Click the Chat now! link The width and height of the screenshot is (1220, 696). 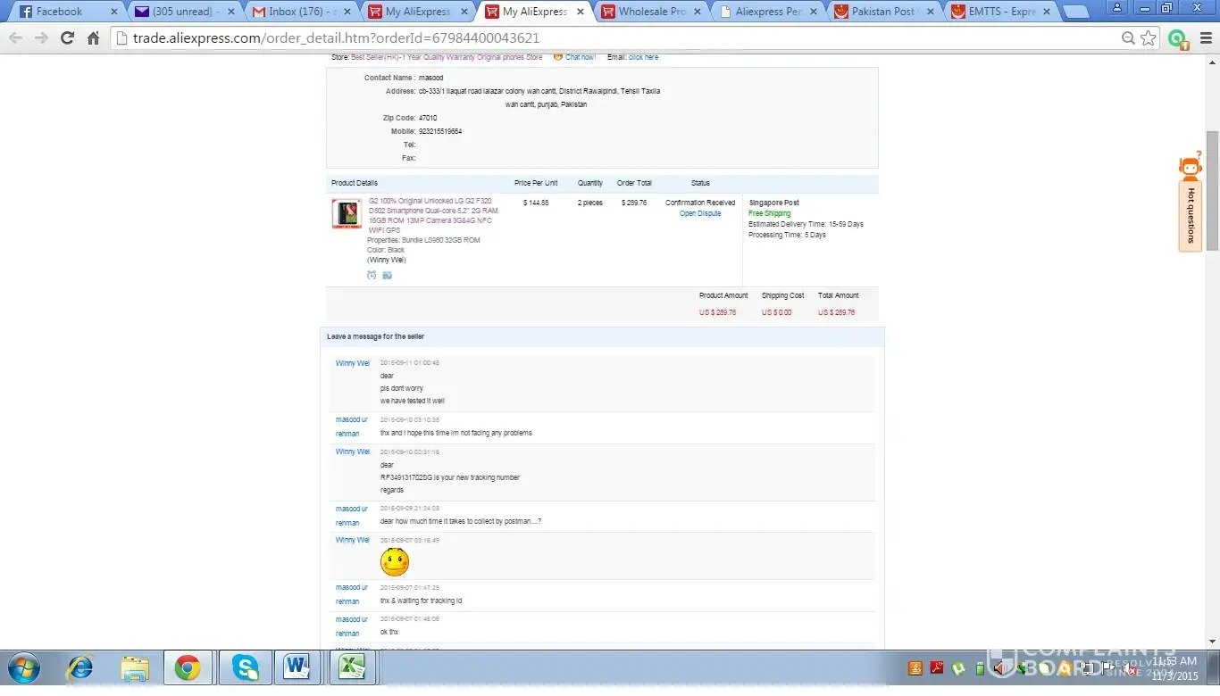pyautogui.click(x=580, y=57)
